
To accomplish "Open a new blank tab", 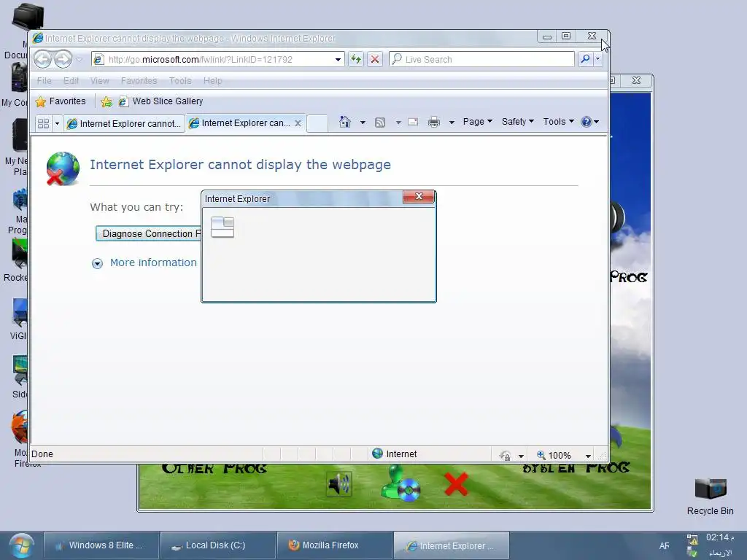I will pyautogui.click(x=317, y=123).
